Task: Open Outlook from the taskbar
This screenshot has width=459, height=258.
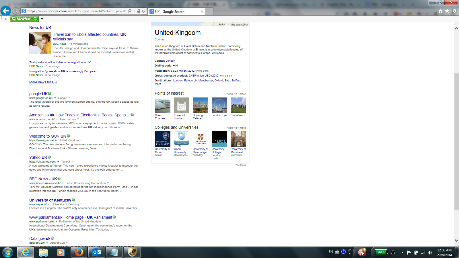Action: pos(97,252)
